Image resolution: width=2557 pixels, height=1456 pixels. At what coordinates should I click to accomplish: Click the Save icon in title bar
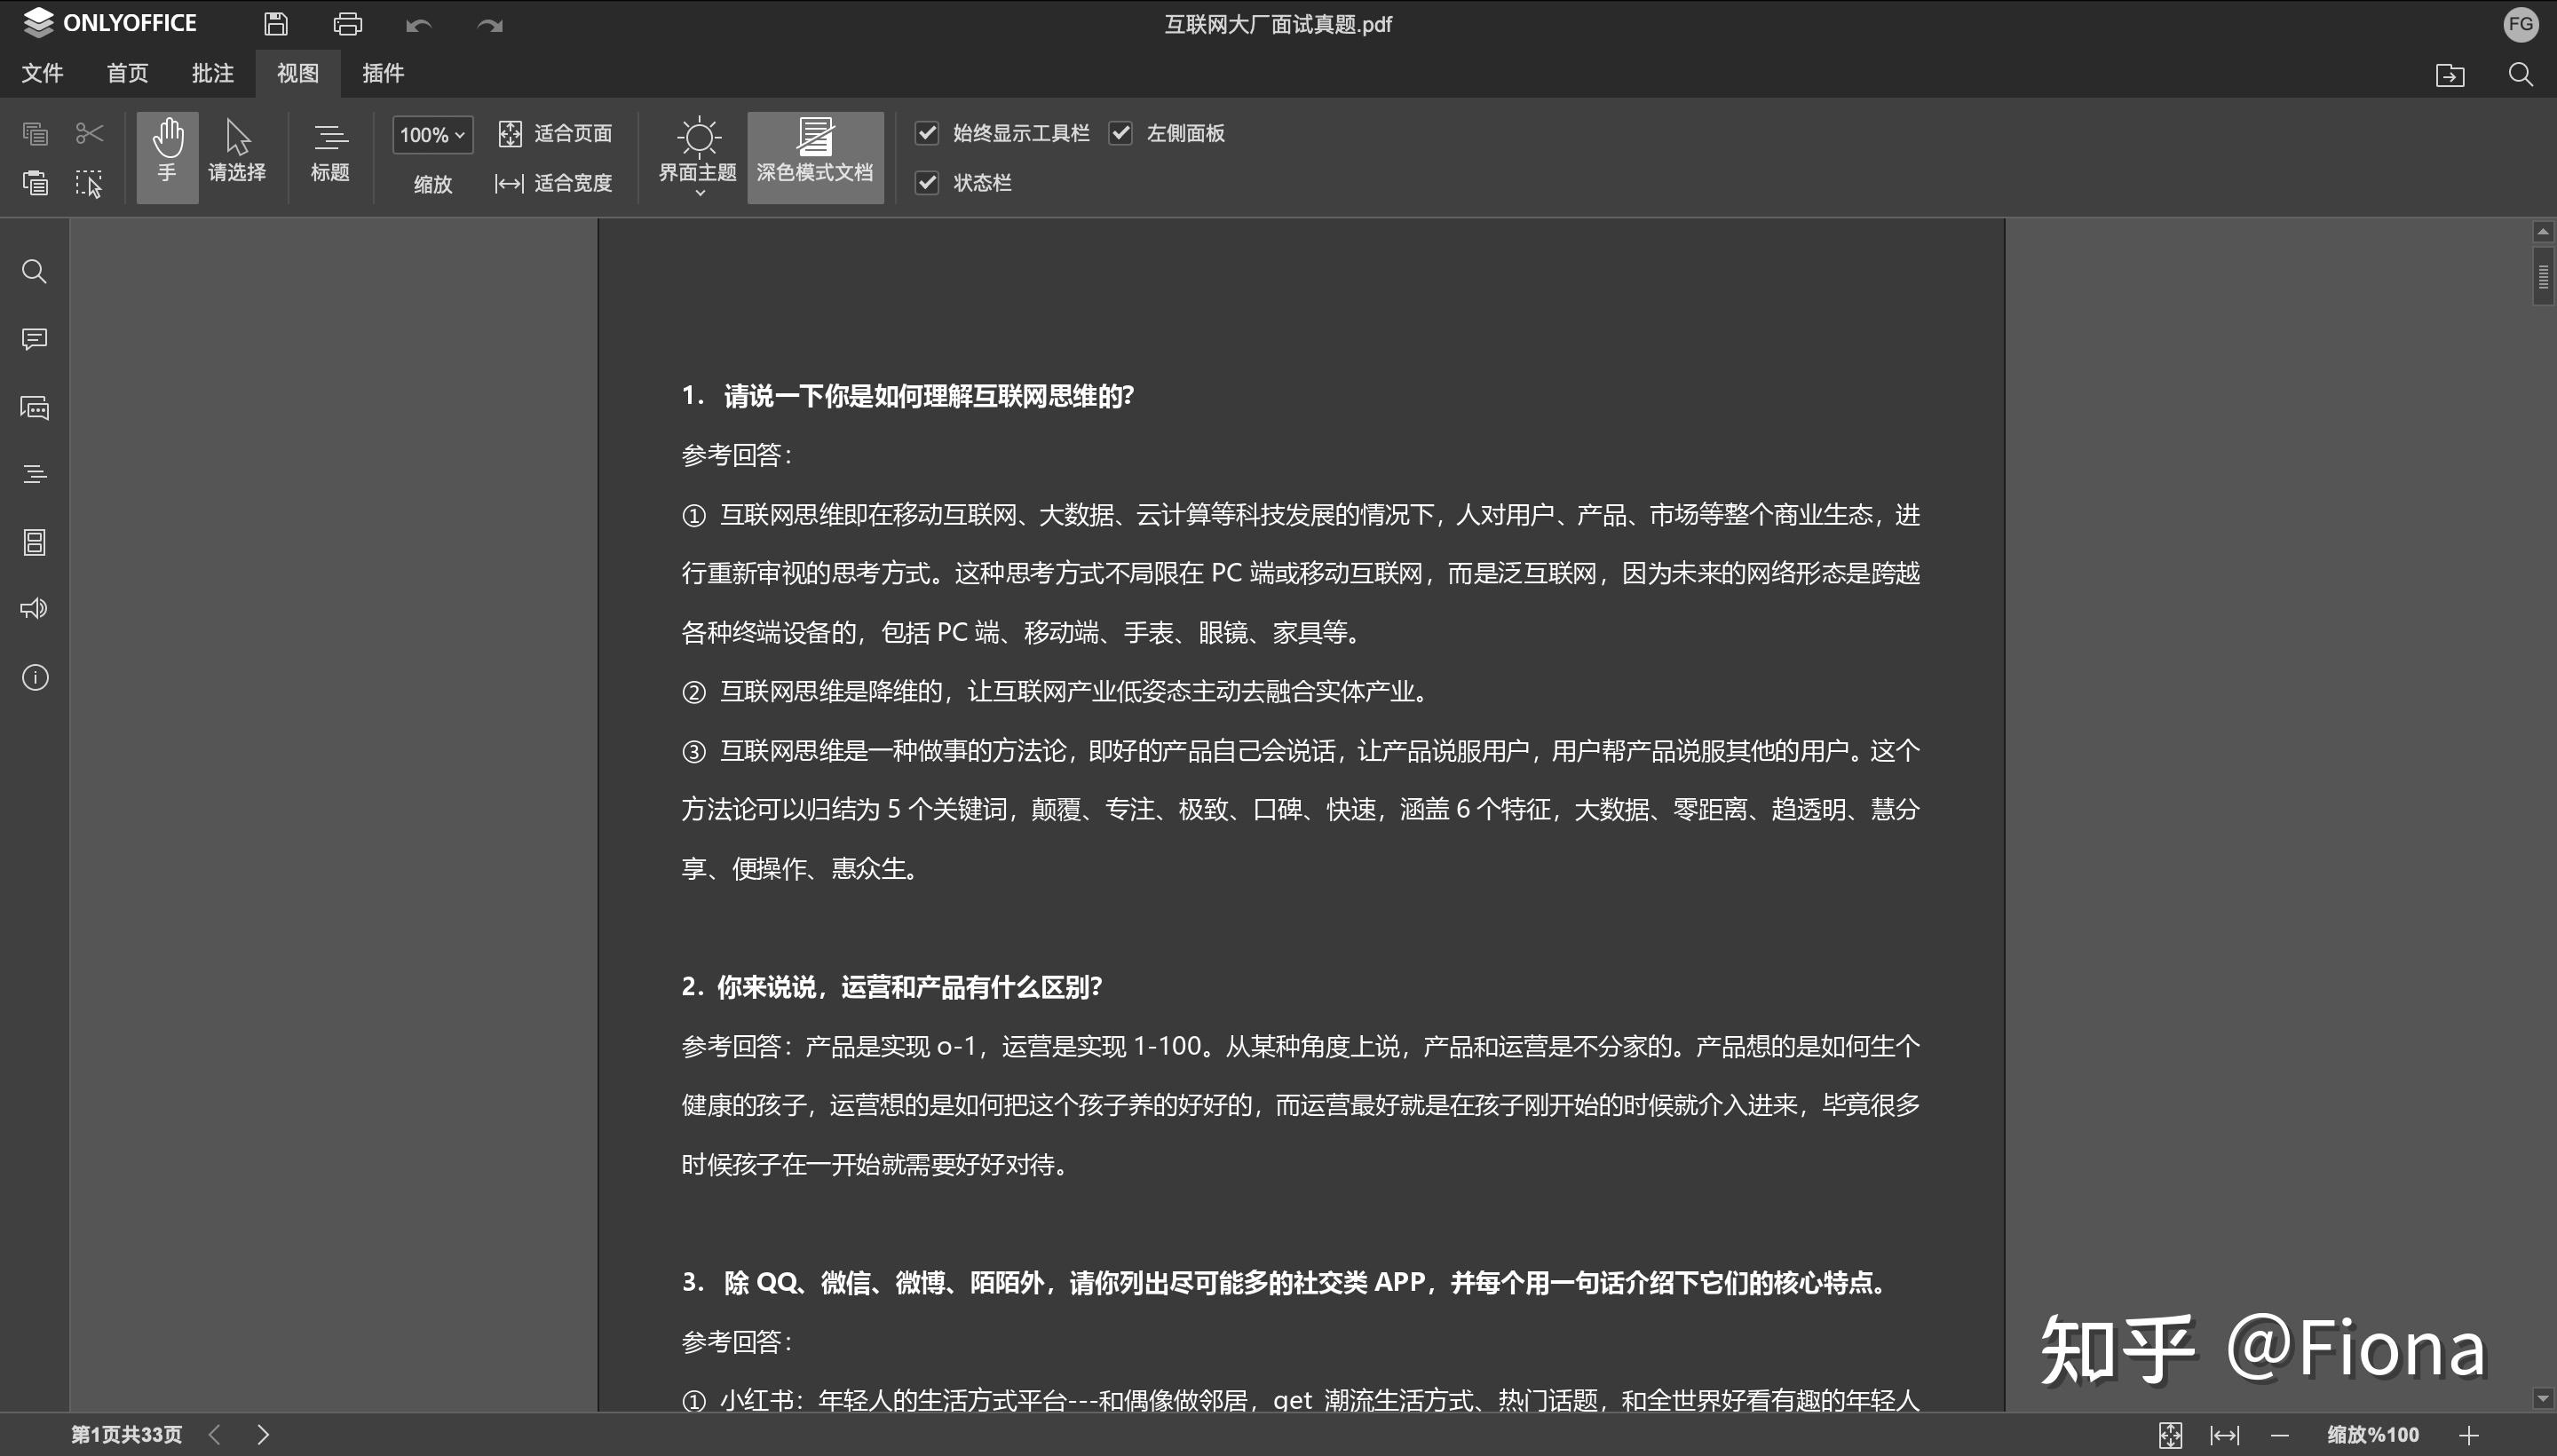coord(276,24)
